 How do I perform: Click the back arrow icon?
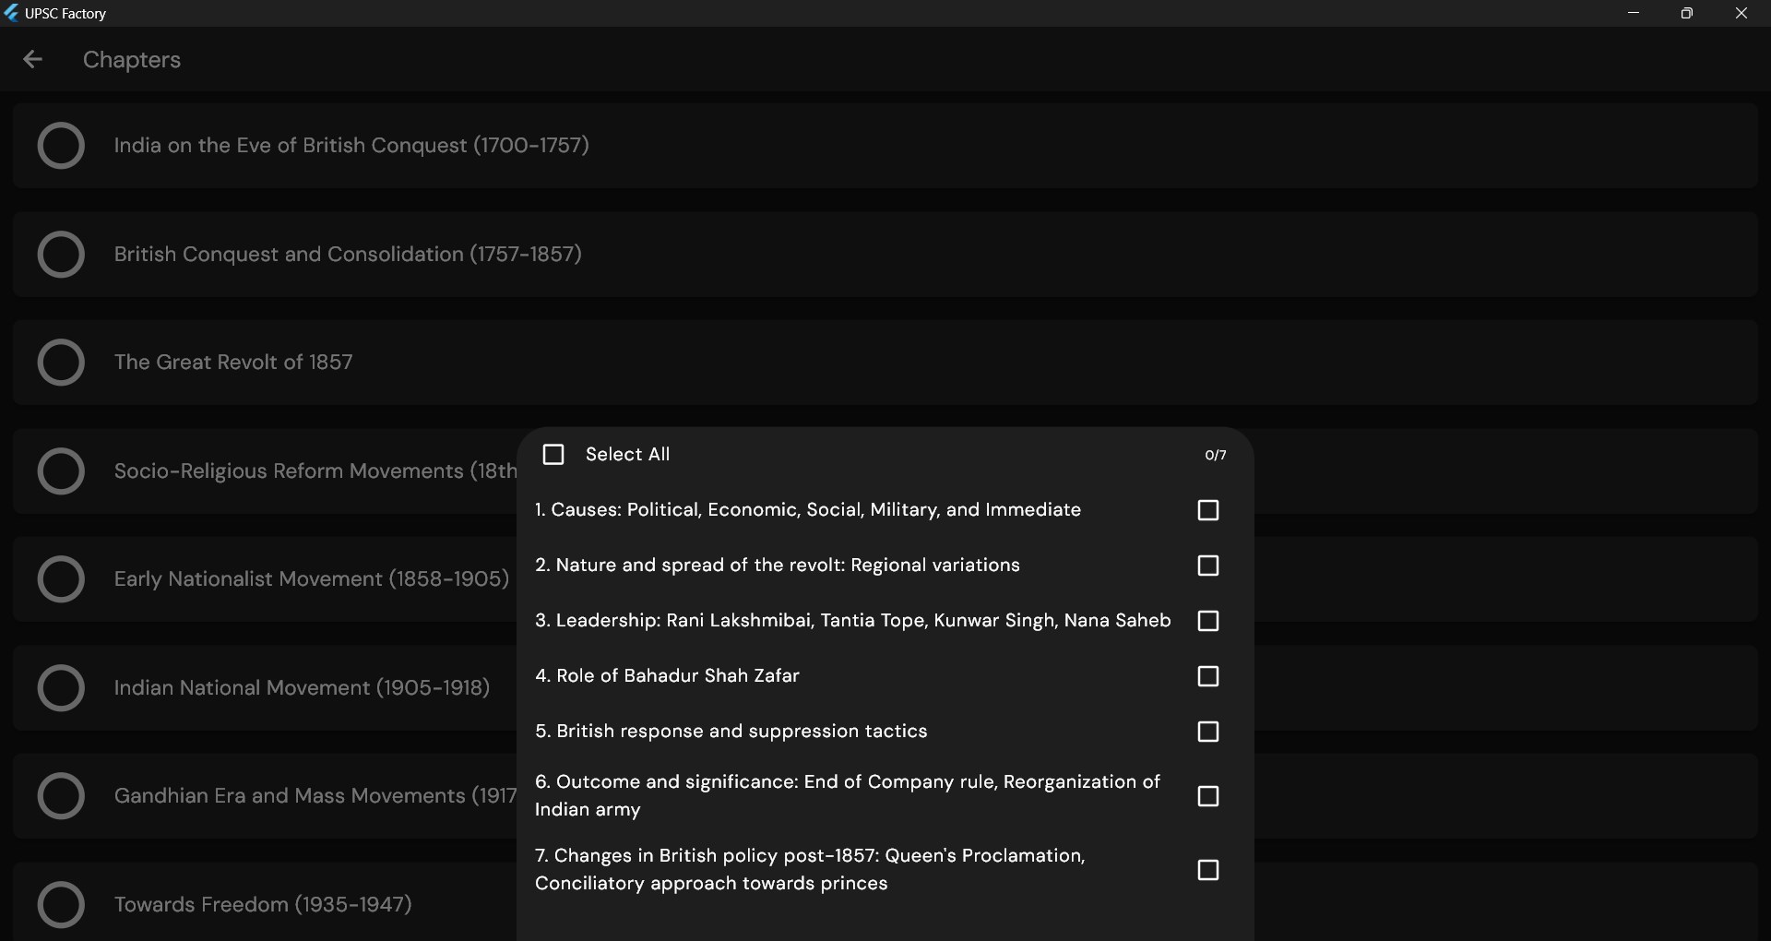[32, 60]
